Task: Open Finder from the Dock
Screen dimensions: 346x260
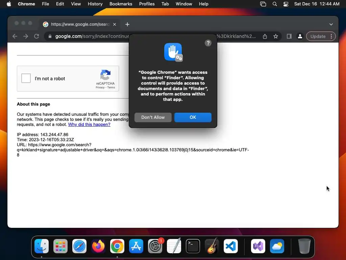Action: click(42, 246)
